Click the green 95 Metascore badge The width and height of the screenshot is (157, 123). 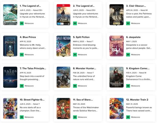point(22,24)
